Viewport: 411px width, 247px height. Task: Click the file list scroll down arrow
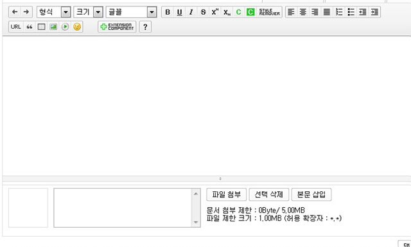tap(196, 222)
